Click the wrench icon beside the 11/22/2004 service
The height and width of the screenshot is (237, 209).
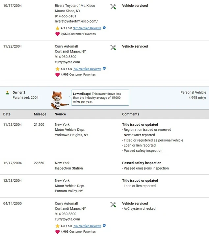tap(113, 47)
